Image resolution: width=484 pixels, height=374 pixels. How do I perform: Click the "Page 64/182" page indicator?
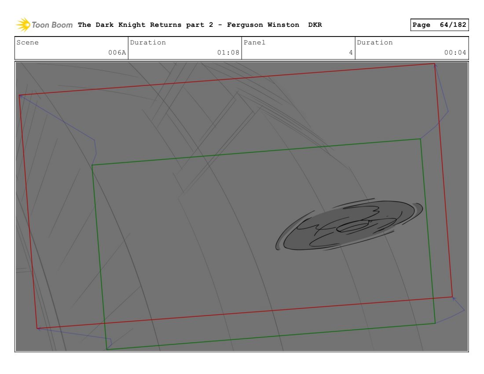point(439,25)
